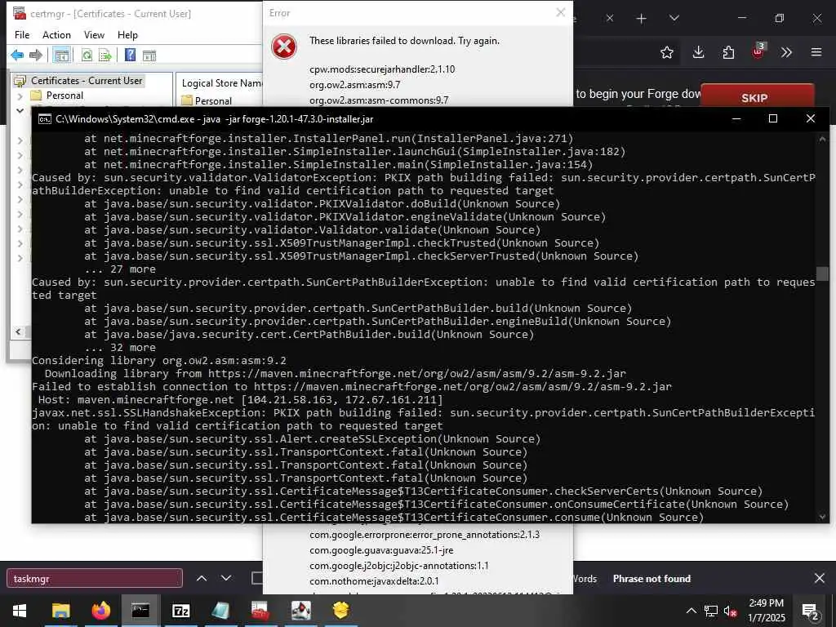Open certmgr View menu
Screen dimensions: 836x627
point(94,34)
